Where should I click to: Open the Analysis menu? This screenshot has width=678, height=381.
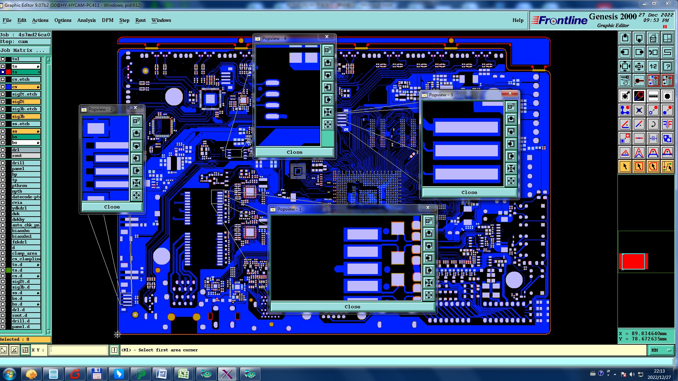click(87, 20)
